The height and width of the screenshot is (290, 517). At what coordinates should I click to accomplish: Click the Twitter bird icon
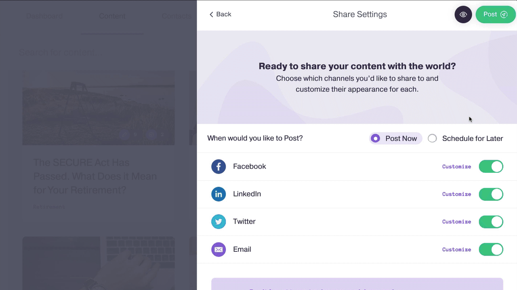point(219,222)
